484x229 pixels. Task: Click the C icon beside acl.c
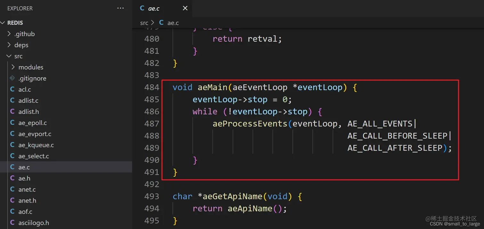[12, 90]
